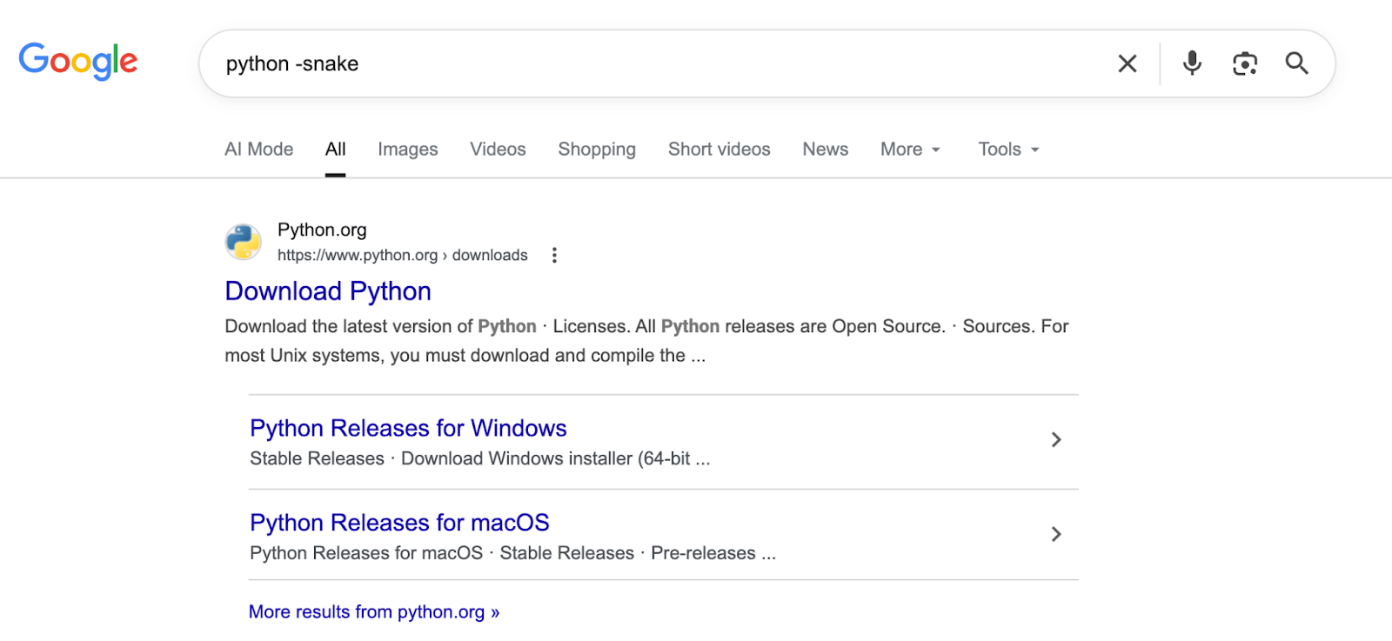This screenshot has height=641, width=1392.
Task: Start voice search with the microphone icon
Action: pos(1192,63)
